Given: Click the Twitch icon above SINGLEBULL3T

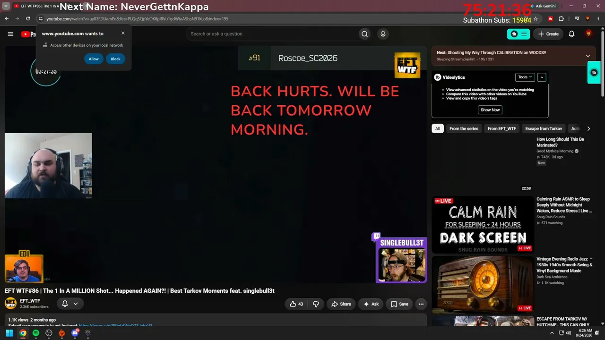Looking at the screenshot, I should pos(376,236).
